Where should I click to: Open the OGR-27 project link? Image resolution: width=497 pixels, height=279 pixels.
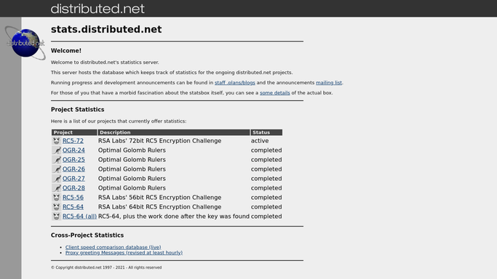[73, 179]
